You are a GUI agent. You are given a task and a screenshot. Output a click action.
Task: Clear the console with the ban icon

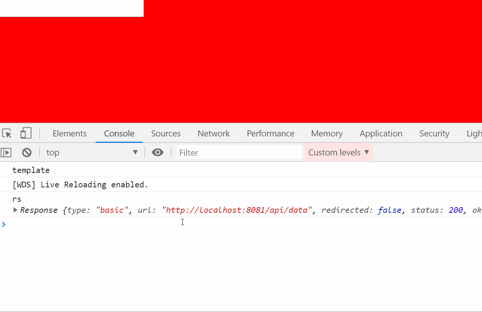pyautogui.click(x=27, y=152)
